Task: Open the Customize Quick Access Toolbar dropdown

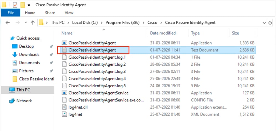Action: 29,5
